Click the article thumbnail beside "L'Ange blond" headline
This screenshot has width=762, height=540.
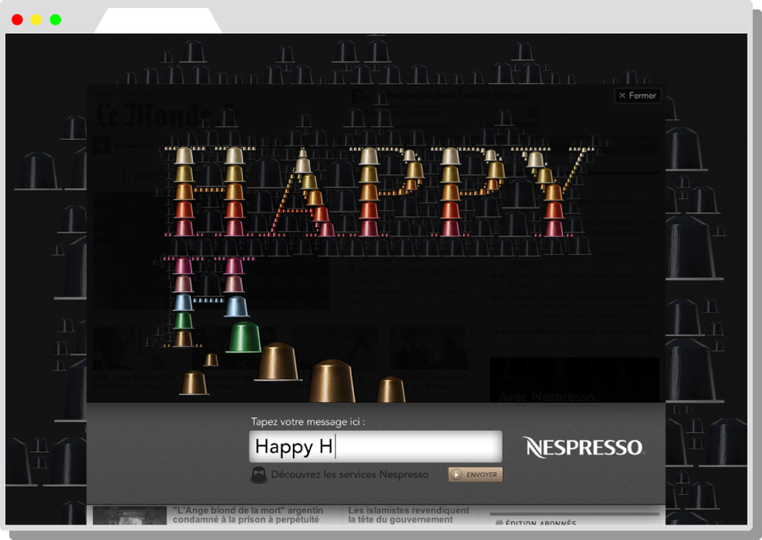pyautogui.click(x=130, y=515)
